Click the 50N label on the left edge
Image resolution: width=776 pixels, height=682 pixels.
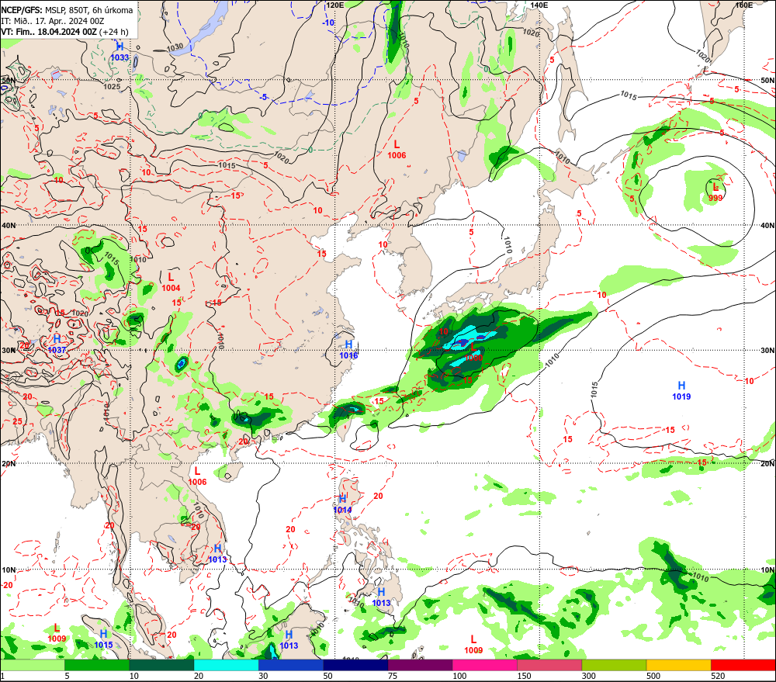pyautogui.click(x=9, y=80)
